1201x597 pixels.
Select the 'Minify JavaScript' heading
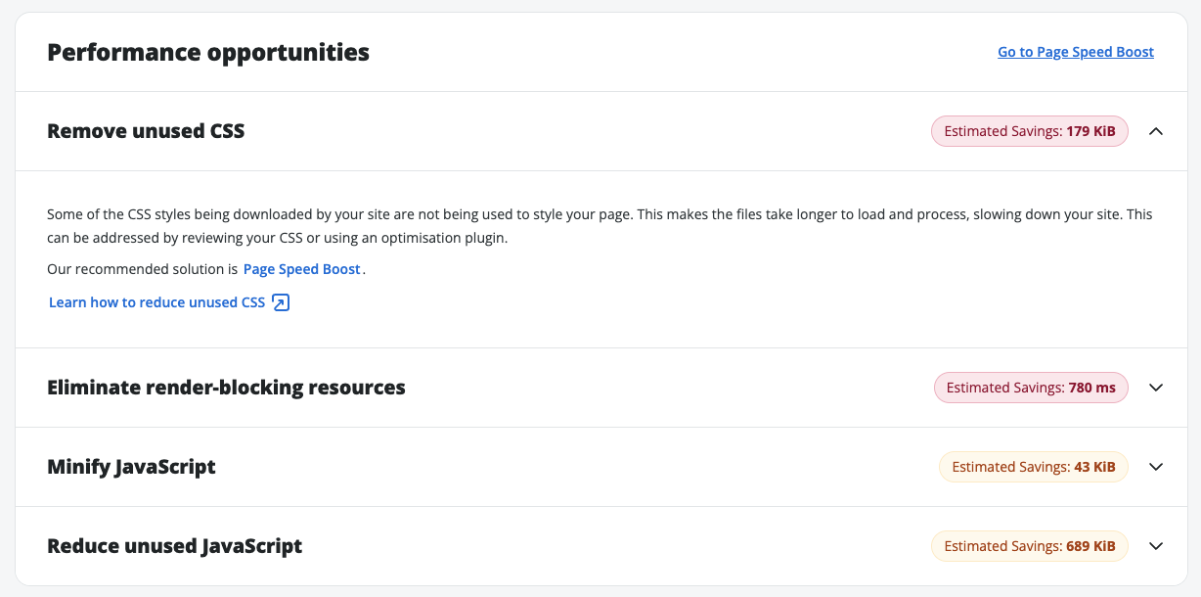[x=131, y=467]
